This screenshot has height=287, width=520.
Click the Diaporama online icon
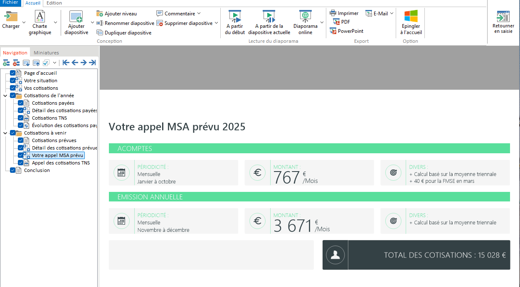pos(306,17)
